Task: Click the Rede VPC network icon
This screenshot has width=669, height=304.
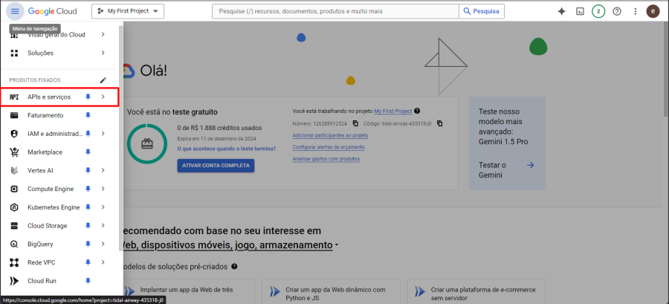Action: [x=14, y=262]
